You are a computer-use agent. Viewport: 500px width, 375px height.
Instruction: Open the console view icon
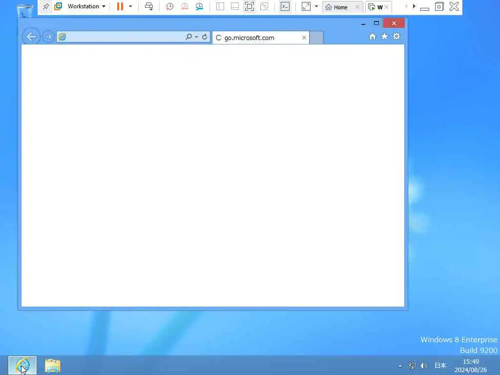tap(285, 6)
